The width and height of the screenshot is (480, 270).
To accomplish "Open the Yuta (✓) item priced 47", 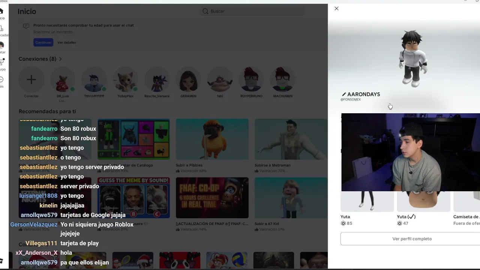I will [424, 201].
